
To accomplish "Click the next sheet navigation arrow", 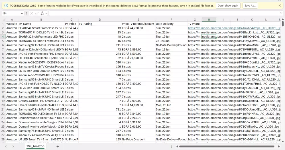I will [x=13, y=146].
